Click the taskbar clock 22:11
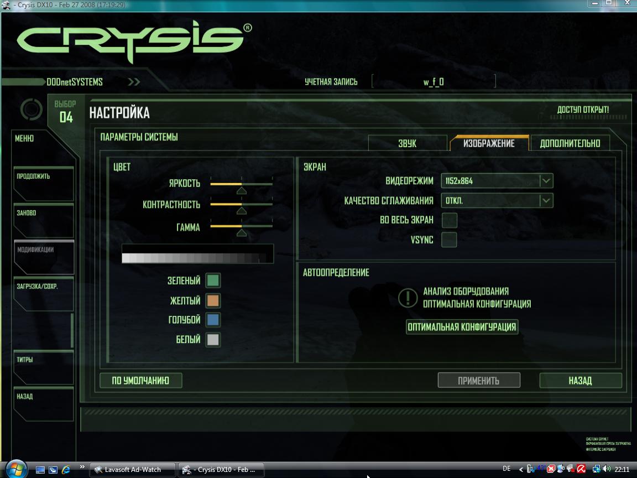Viewport: 637px width, 478px height. click(622, 469)
